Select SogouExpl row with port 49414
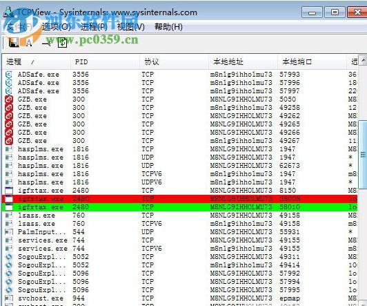 coord(180,265)
